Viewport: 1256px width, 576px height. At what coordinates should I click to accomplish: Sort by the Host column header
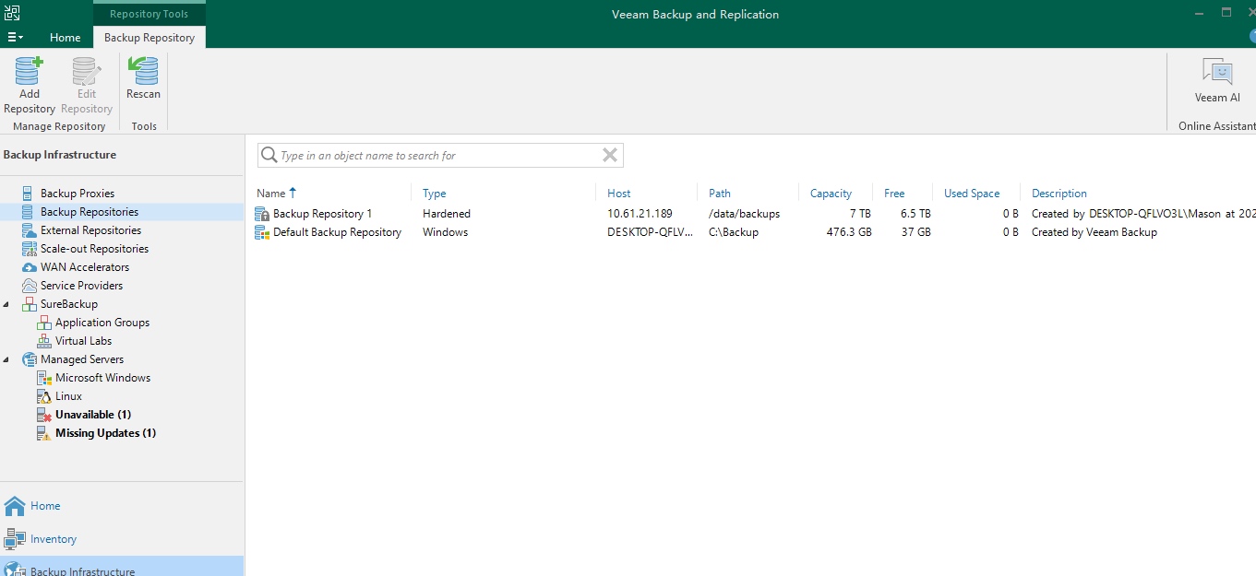coord(619,194)
